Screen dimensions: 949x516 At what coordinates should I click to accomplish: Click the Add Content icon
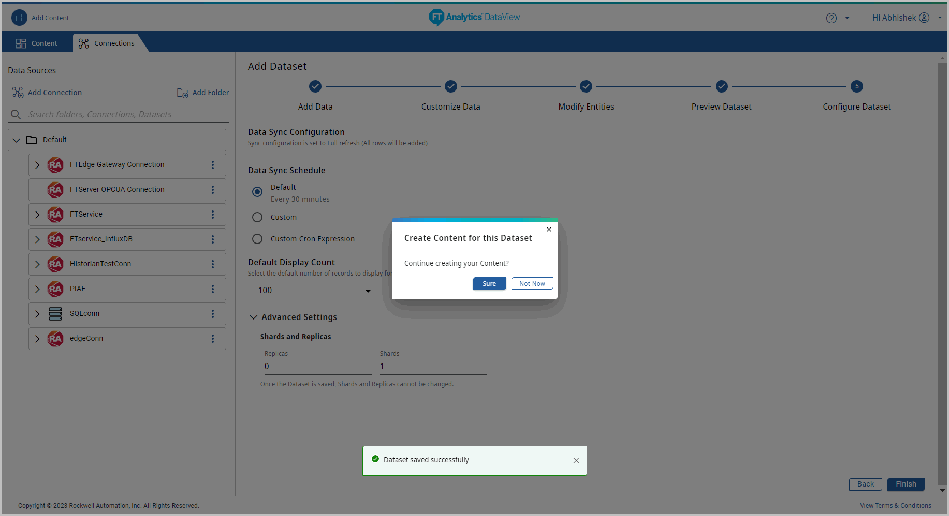pos(19,18)
